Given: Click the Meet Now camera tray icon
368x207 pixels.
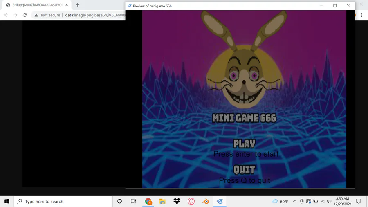Looking at the screenshot, I should [x=302, y=201].
